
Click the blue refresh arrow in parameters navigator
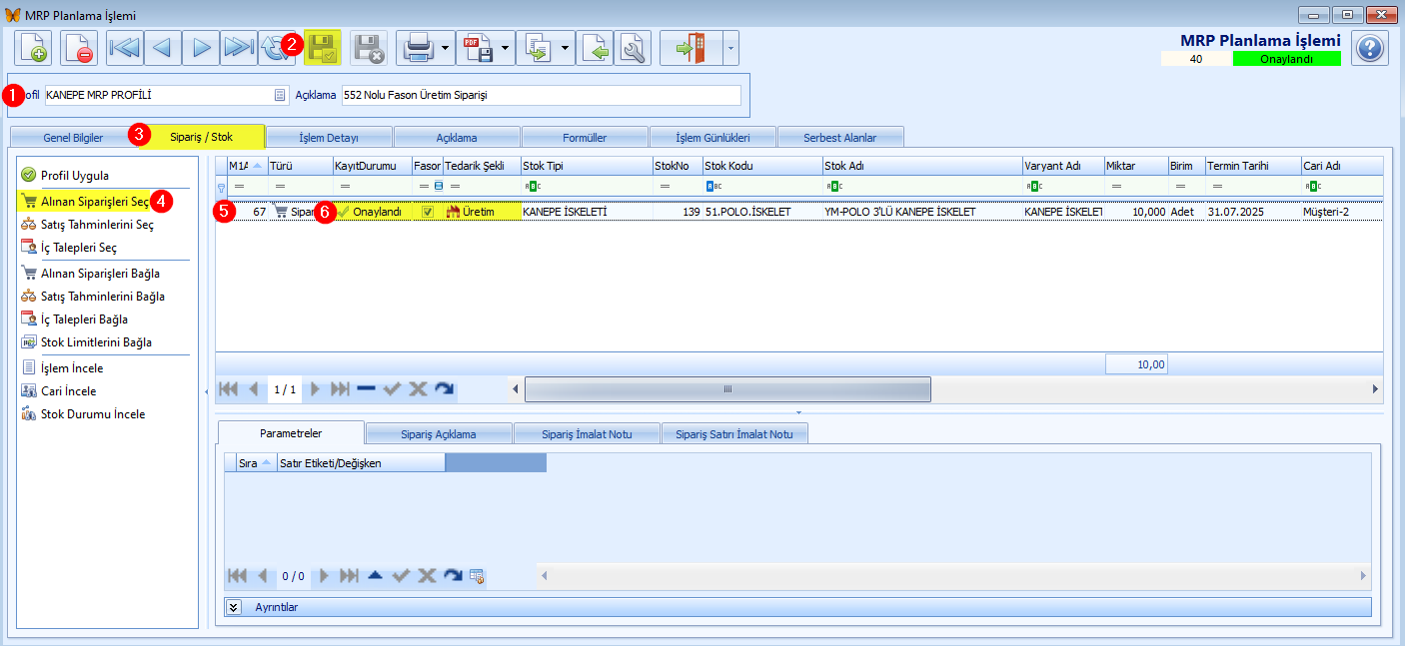pos(453,575)
